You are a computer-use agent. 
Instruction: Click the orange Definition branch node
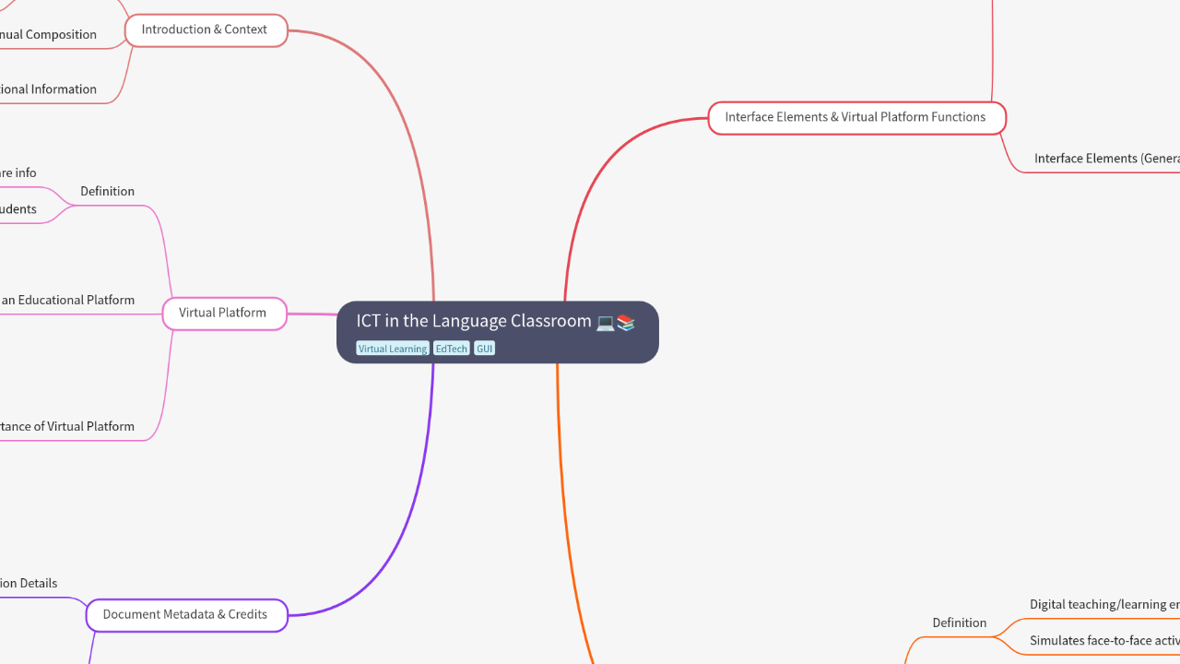[959, 622]
